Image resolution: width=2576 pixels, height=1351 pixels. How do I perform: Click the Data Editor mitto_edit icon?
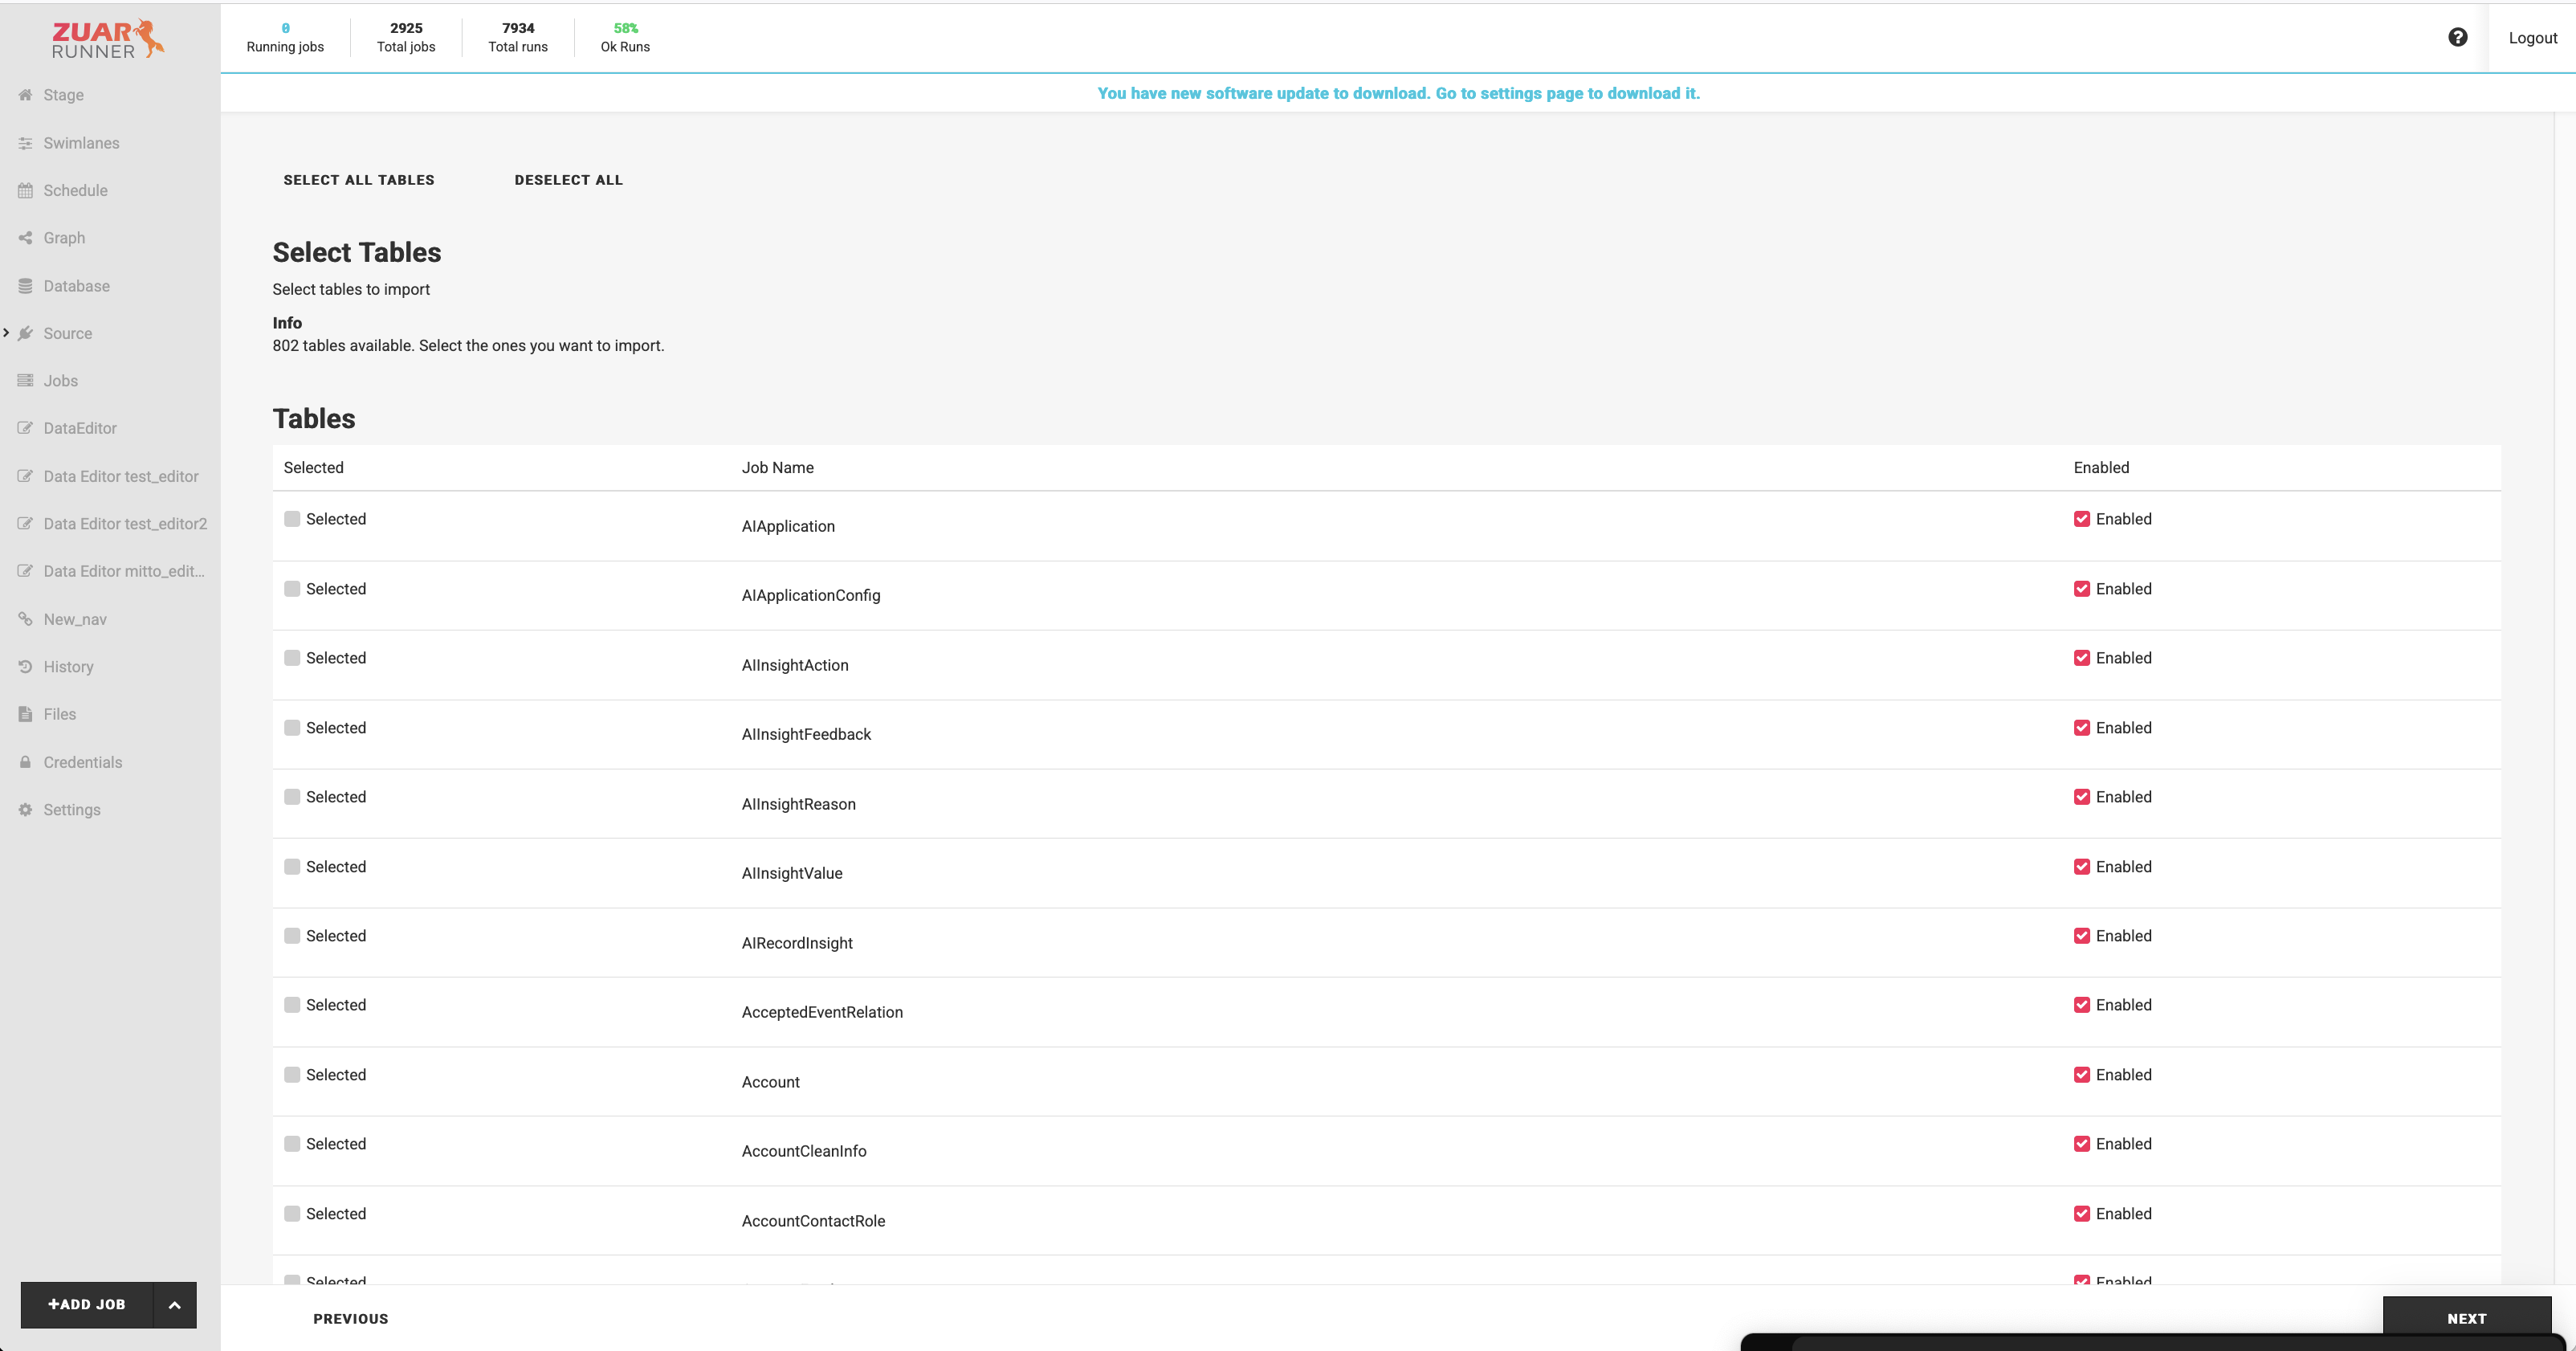(x=25, y=571)
